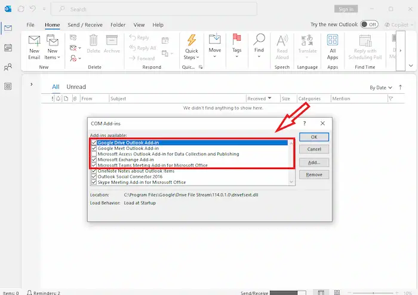Viewport: 418px width, 295px height.
Task: Uncheck Outlook Social Connector 2016
Action: pos(94,177)
